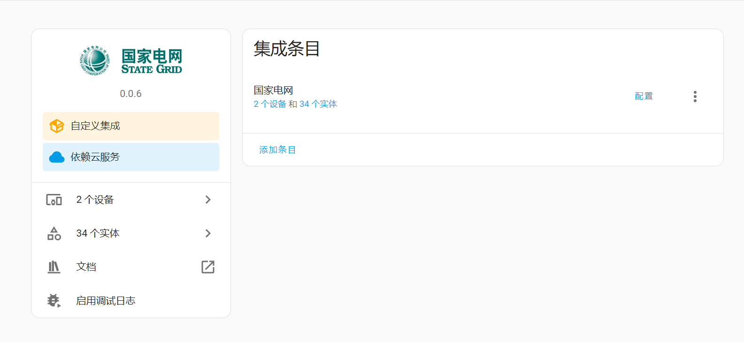Open the 34 个实体 list item
Viewport: 744px width, 342px height.
(131, 233)
